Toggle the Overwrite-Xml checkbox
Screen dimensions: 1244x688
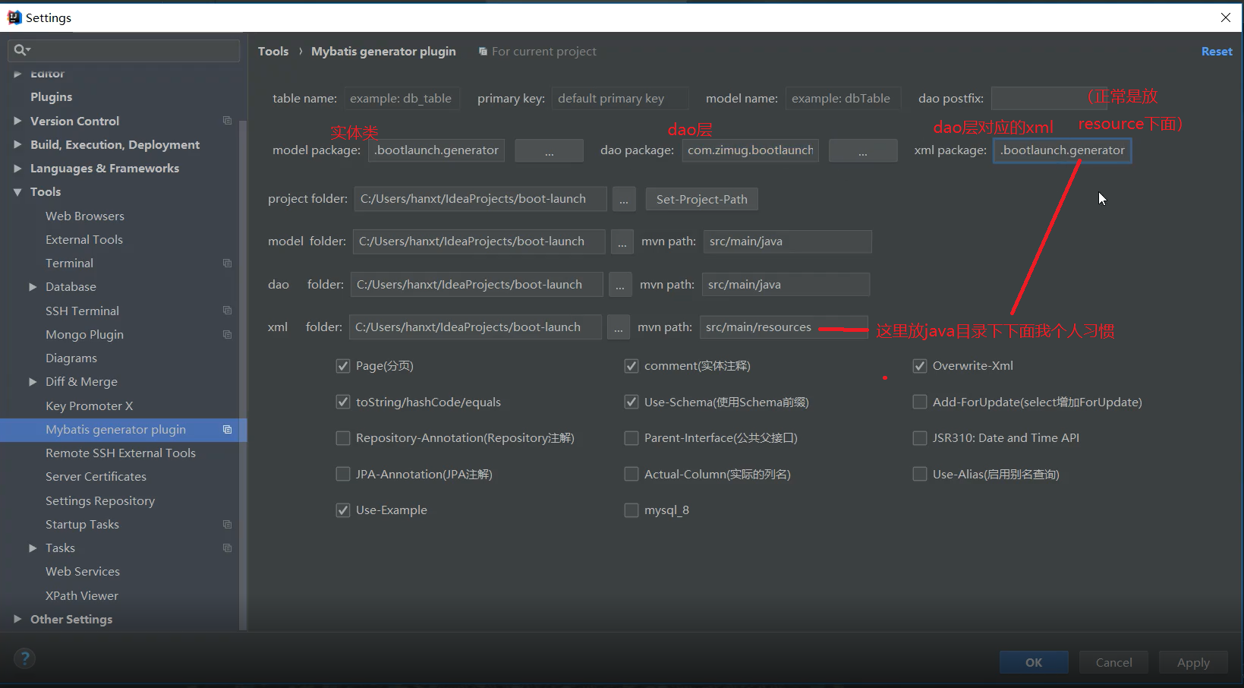[x=920, y=366]
